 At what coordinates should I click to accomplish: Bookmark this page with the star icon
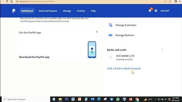(x=170, y=1)
